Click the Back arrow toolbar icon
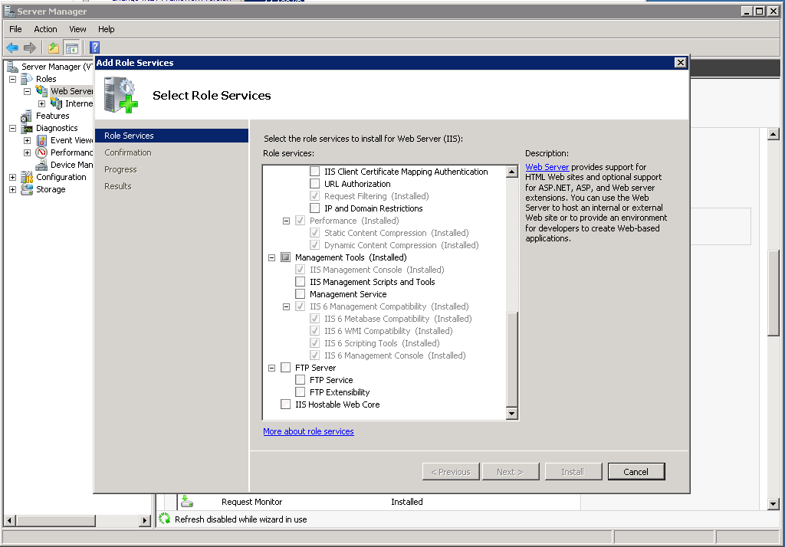785x547 pixels. coord(12,48)
